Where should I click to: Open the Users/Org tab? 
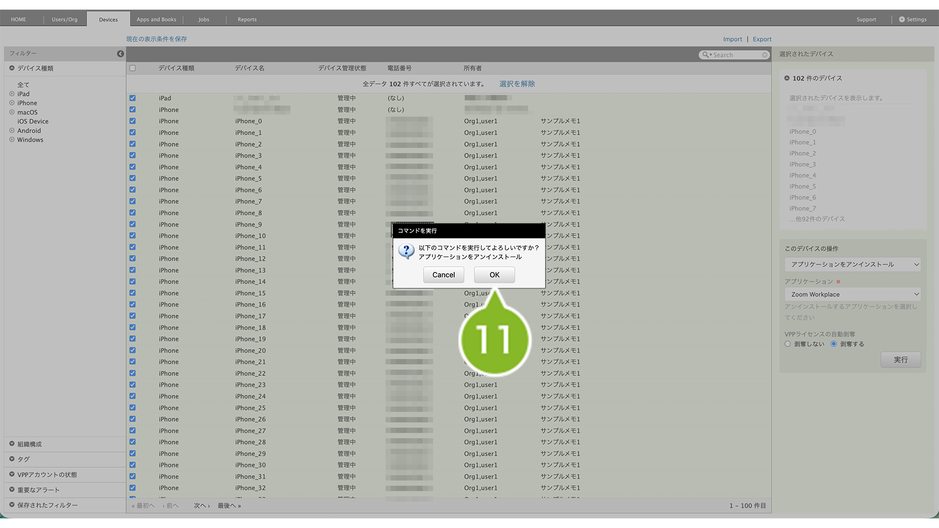tap(64, 20)
